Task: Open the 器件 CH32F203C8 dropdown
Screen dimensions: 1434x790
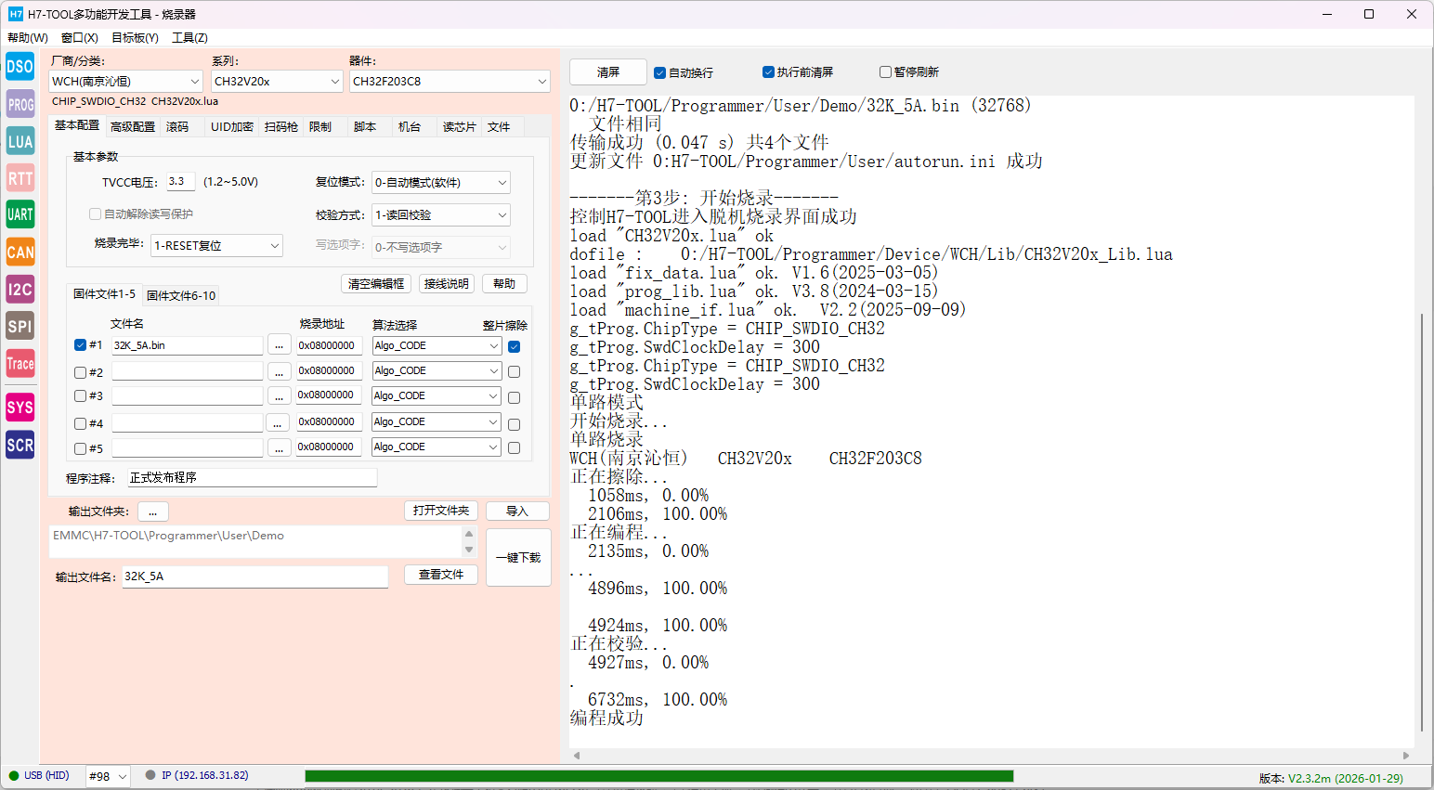Action: 450,82
